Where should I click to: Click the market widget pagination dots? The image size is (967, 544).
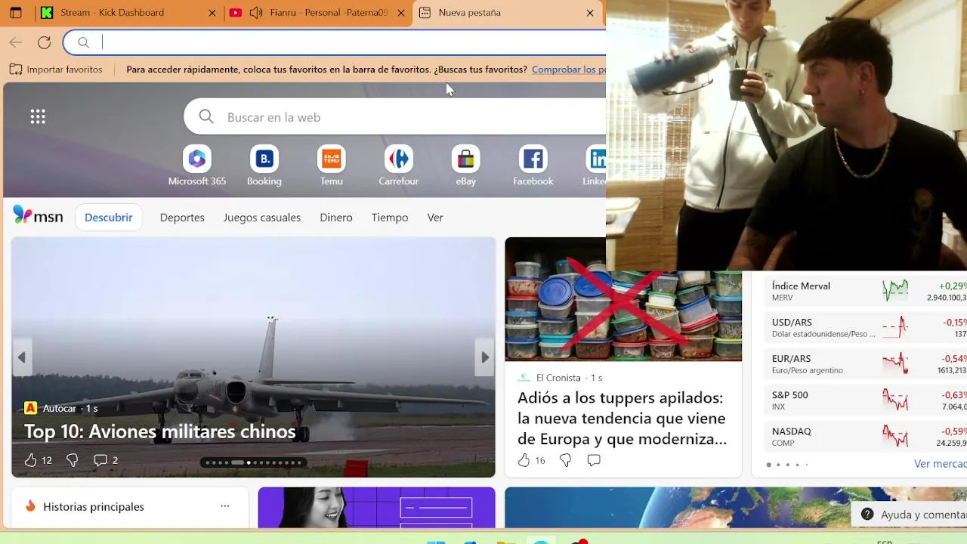coord(787,465)
